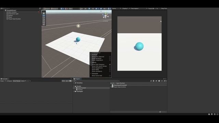
Task: Toggle Show Neighbours checkbox
Action: [x=110, y=68]
